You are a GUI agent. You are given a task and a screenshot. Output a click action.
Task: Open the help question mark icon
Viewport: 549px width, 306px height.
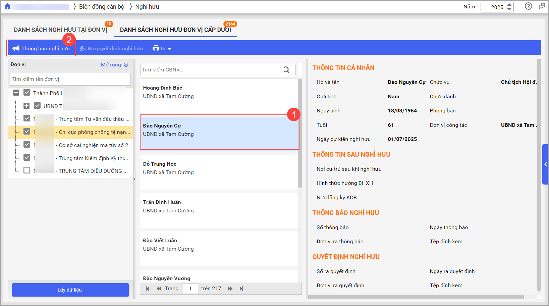click(529, 6)
